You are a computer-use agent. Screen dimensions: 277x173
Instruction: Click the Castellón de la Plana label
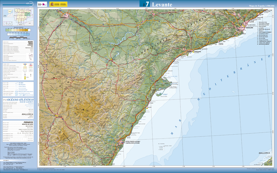point(132,142)
